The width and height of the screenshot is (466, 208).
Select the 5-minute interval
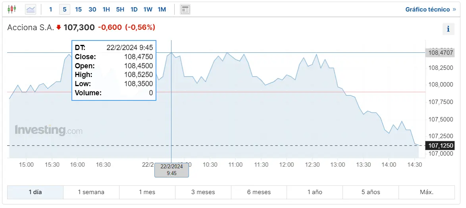(x=65, y=9)
